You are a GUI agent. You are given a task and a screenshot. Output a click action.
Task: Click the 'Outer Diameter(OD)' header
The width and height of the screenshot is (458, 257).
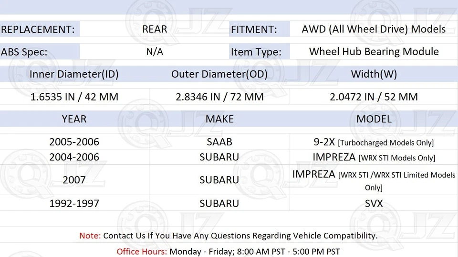tap(219, 74)
